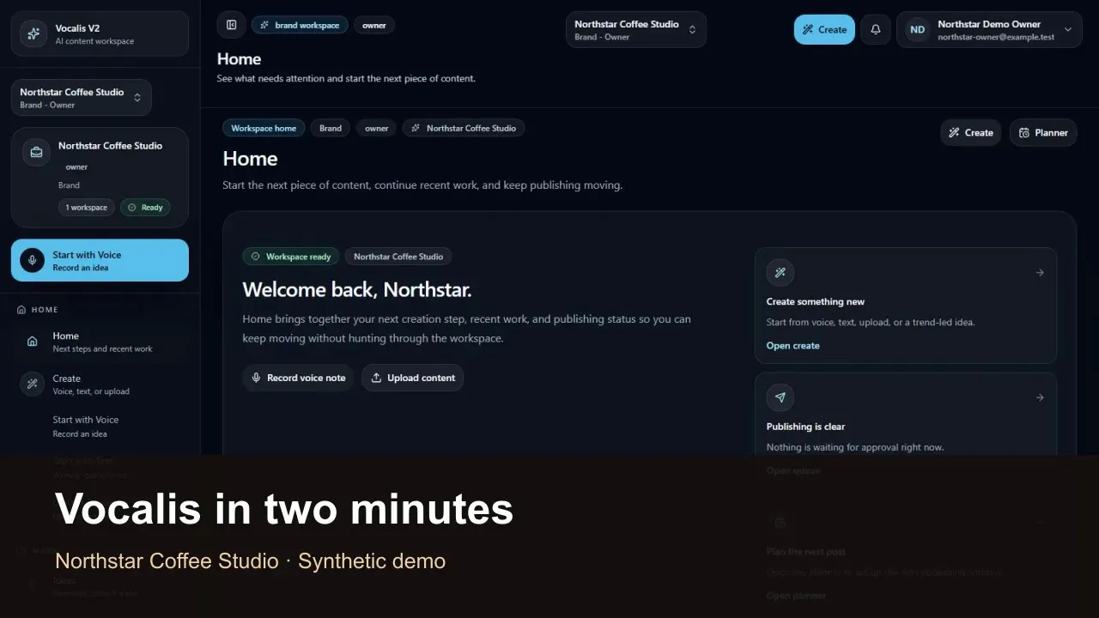Click the Workspace ready status badge

[290, 257]
